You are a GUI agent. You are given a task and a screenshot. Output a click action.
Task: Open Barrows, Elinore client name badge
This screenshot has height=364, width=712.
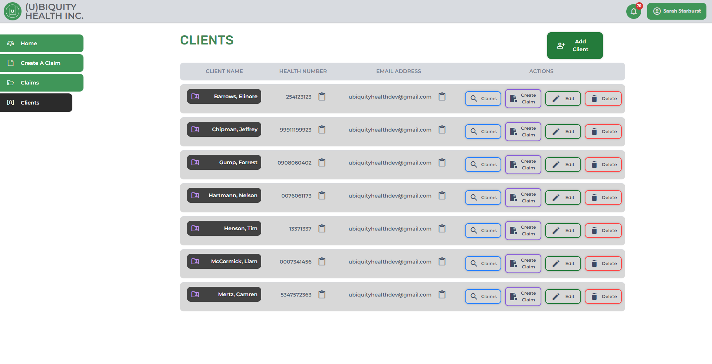[x=224, y=96]
